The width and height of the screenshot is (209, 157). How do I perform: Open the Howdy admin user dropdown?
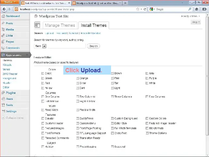pos(191,16)
